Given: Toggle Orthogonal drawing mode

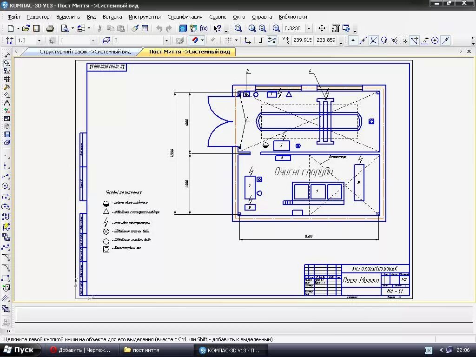Looking at the screenshot, I should click(x=261, y=40).
